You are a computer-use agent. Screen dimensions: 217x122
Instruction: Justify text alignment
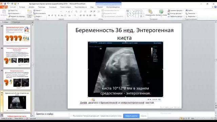[x=90, y=16]
